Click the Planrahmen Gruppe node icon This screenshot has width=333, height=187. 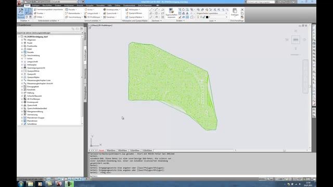(x=25, y=118)
